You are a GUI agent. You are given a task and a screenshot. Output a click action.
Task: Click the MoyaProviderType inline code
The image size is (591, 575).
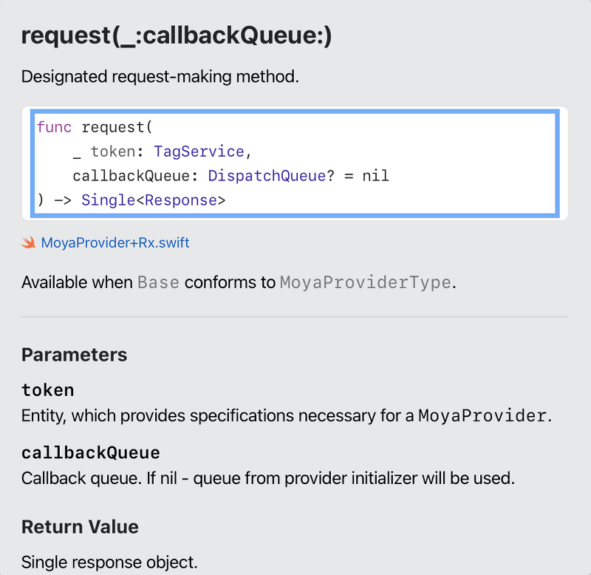tap(365, 282)
